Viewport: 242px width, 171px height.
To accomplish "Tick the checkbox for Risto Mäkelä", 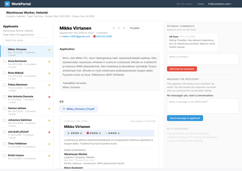I will 5,73.
